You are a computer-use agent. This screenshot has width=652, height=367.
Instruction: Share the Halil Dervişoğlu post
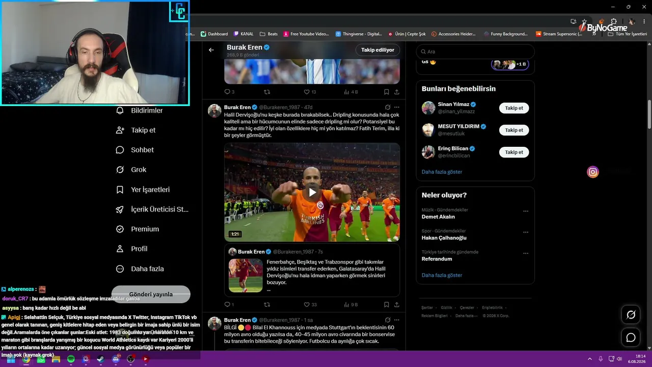[397, 304]
